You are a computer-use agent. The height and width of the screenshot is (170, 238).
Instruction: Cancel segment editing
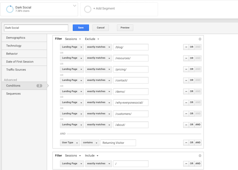coord(100,28)
